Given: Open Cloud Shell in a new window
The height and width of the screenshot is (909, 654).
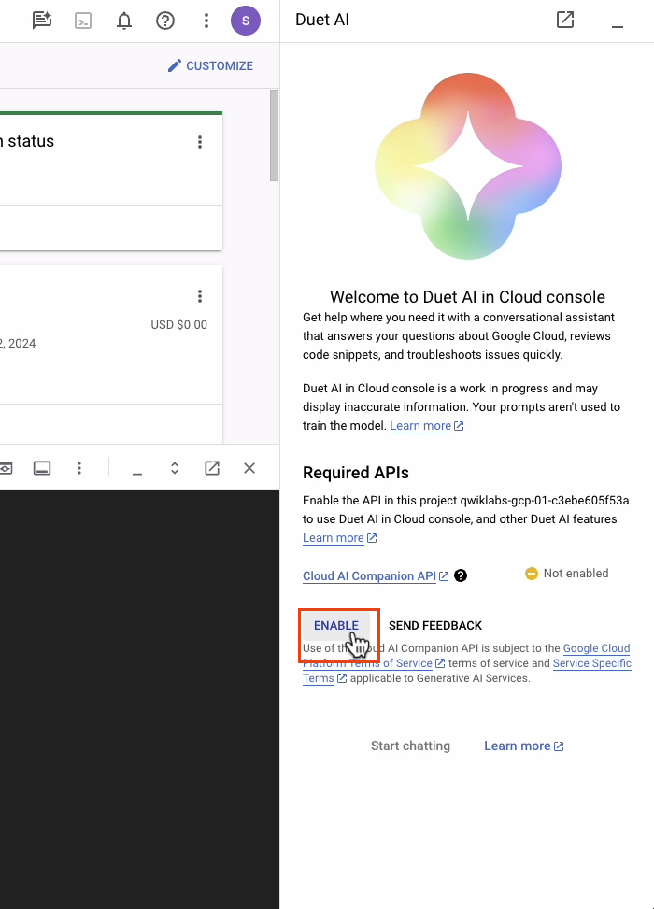Looking at the screenshot, I should tap(212, 468).
